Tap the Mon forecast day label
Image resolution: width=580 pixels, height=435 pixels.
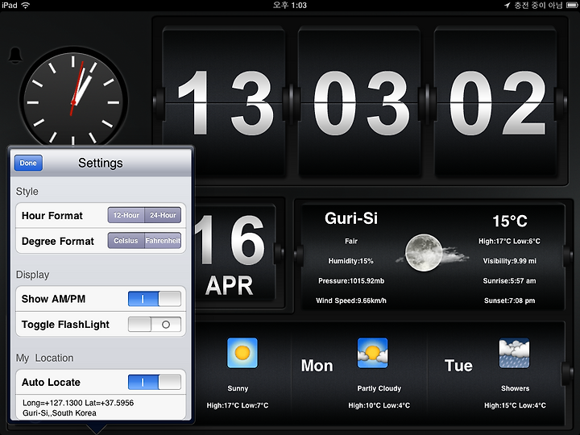[x=317, y=366]
